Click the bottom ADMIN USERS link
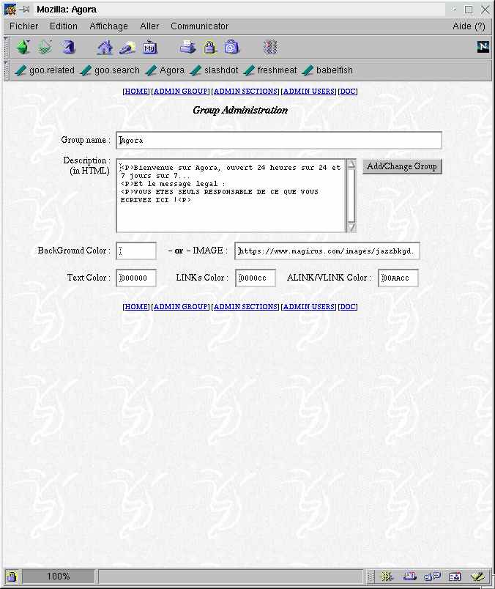 click(309, 307)
